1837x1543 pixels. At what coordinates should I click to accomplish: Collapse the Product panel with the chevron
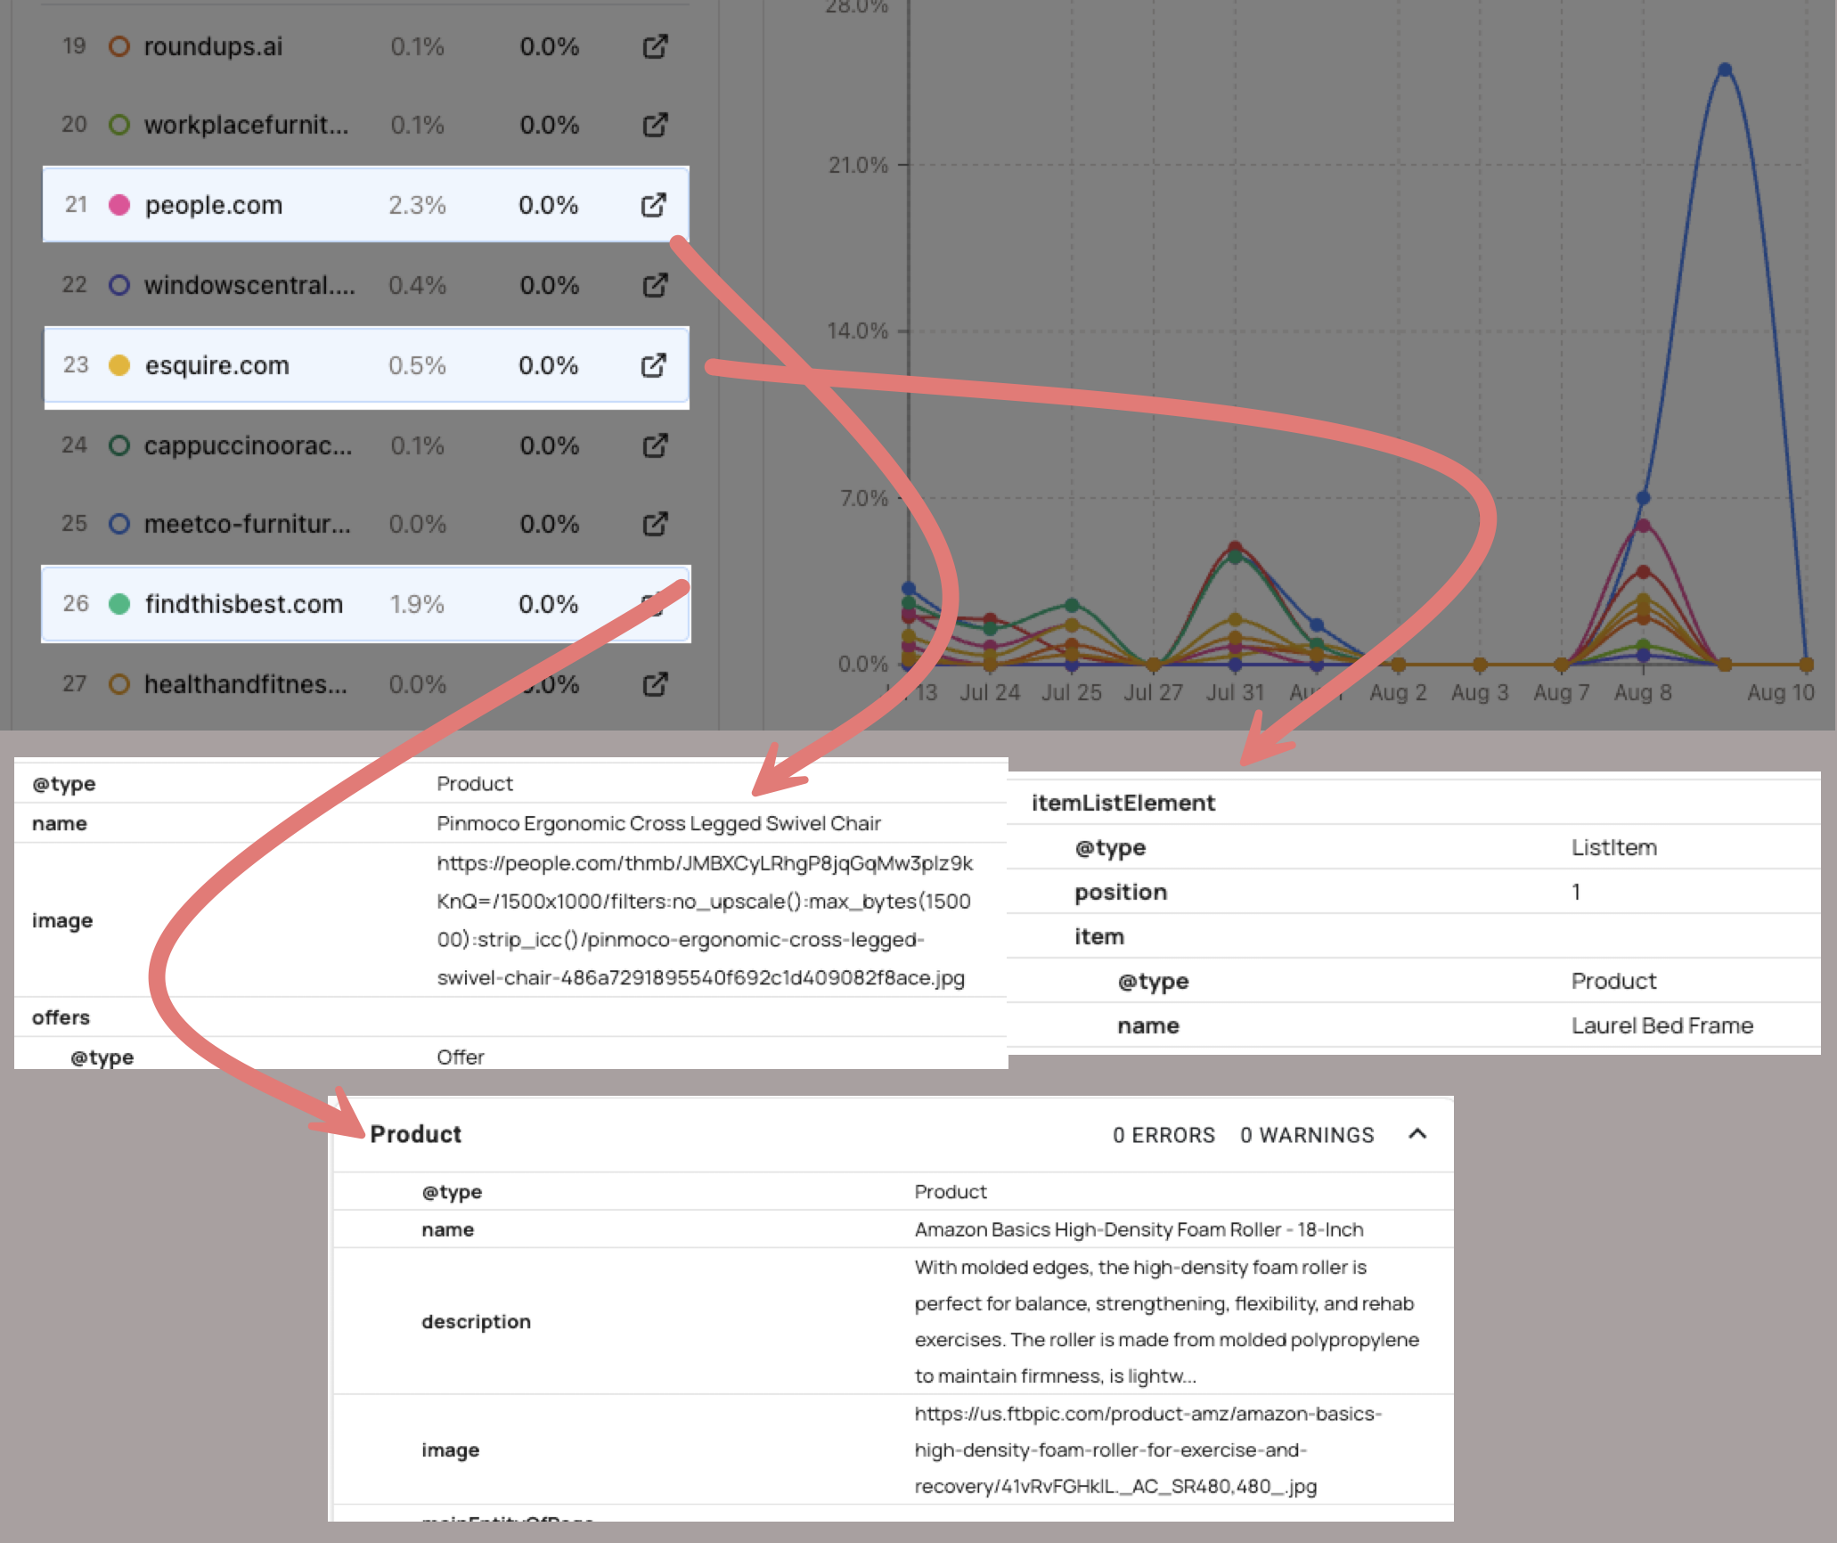(1417, 1135)
